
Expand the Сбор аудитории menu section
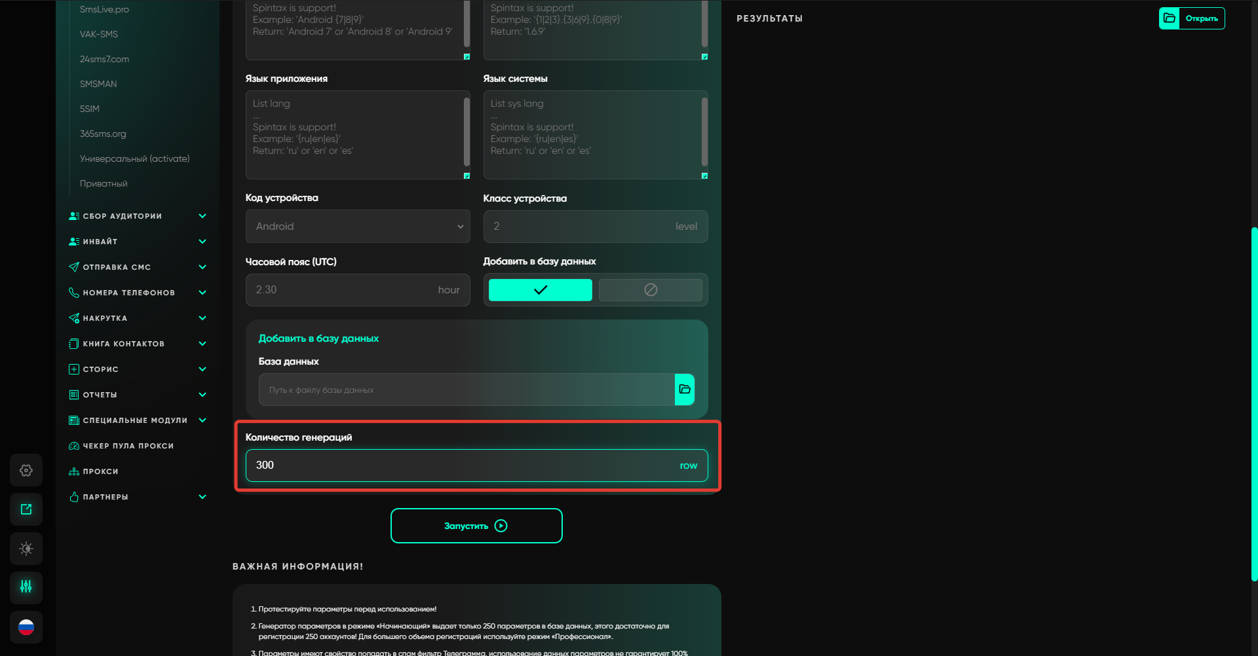pyautogui.click(x=138, y=216)
